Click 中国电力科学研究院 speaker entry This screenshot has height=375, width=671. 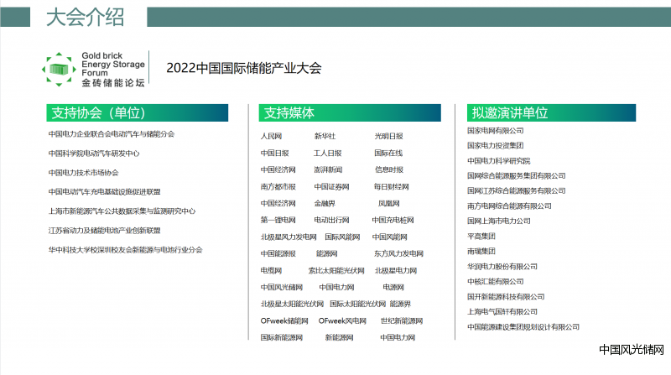tap(499, 161)
